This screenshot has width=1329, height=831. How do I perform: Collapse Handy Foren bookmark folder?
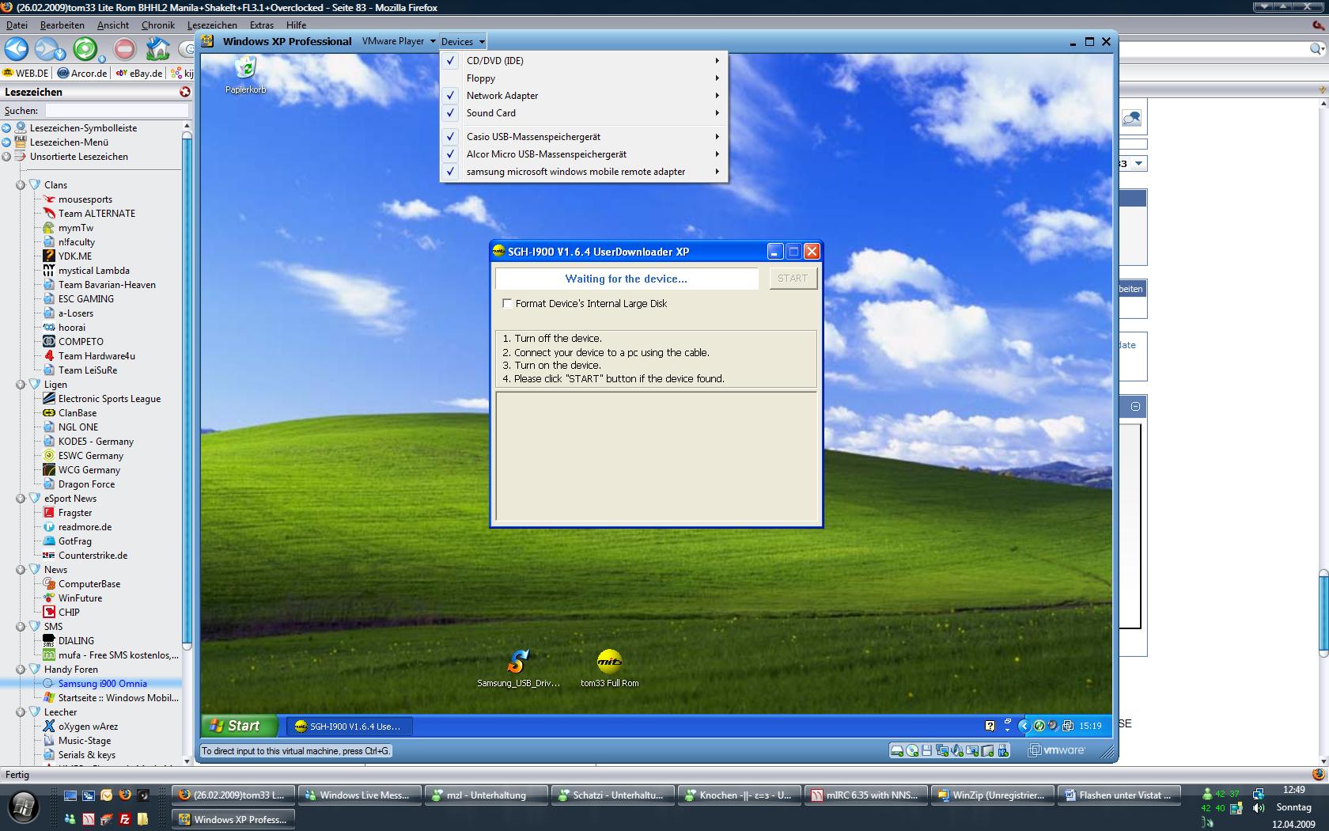(x=21, y=670)
